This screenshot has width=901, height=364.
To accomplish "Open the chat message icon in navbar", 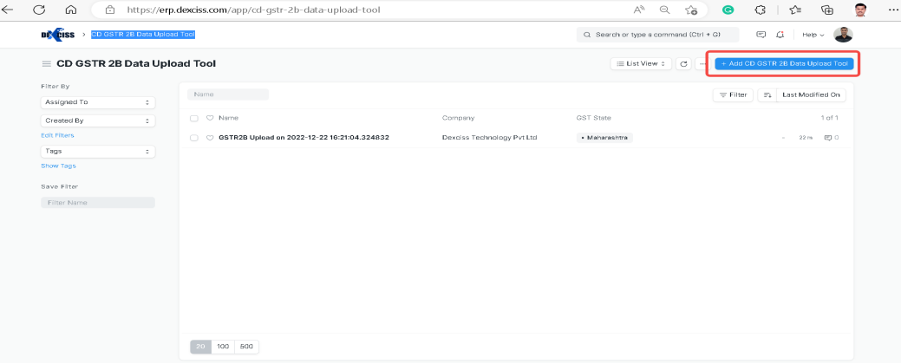I will (x=761, y=35).
